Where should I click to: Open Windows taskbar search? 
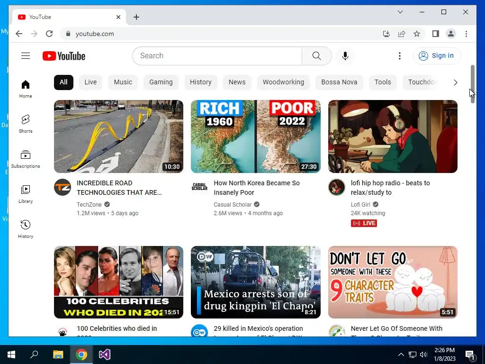point(34,355)
